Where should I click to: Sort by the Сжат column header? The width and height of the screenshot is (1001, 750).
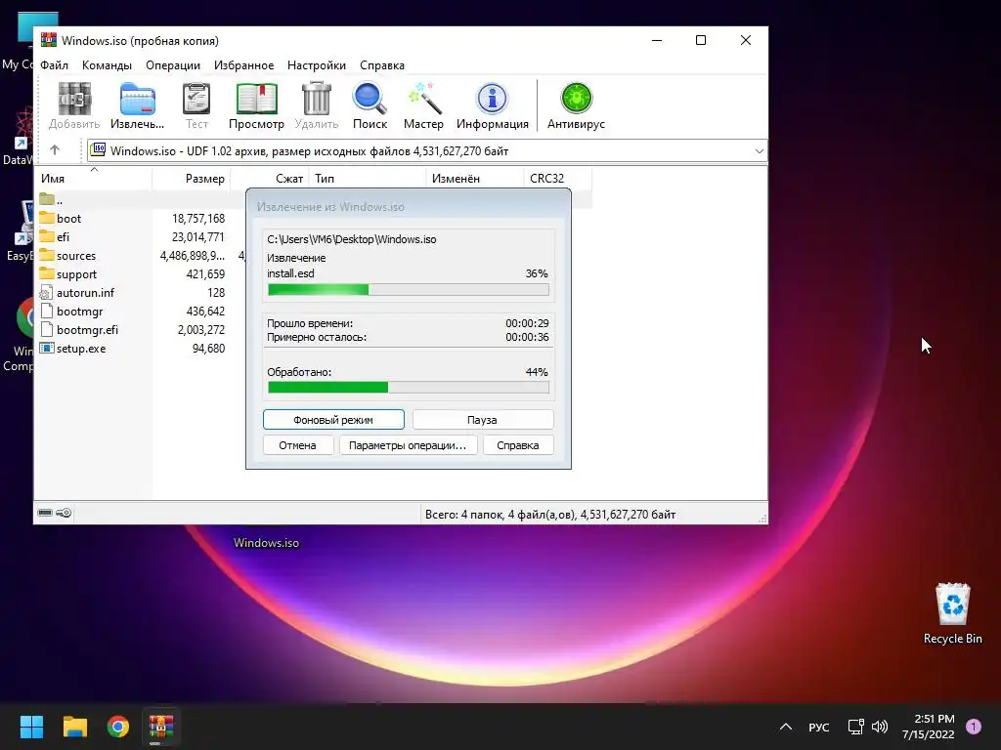click(x=270, y=179)
